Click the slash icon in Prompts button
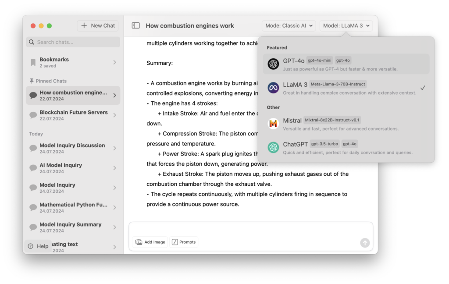 175,242
